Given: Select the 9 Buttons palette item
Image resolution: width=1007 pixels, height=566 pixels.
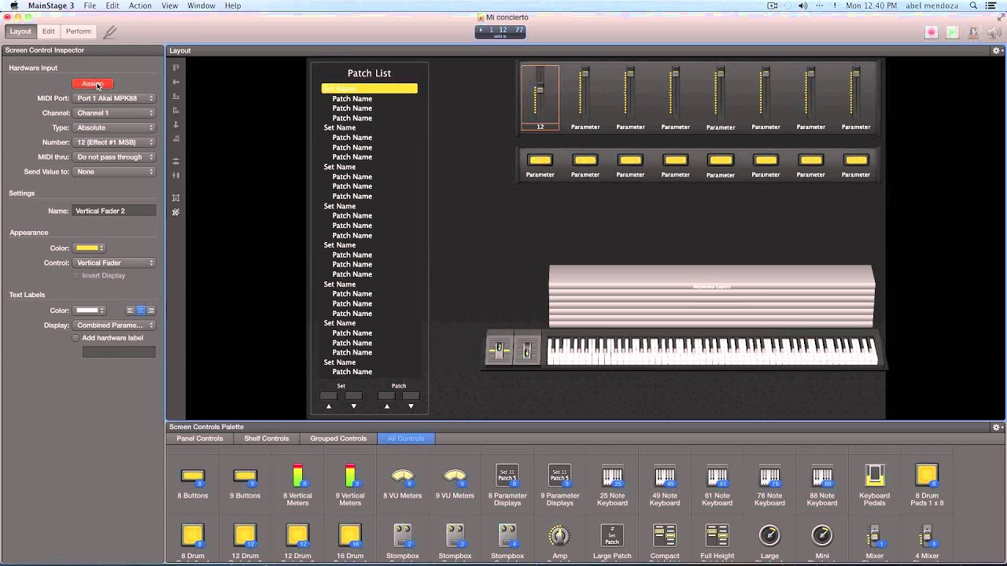Looking at the screenshot, I should pyautogui.click(x=245, y=484).
